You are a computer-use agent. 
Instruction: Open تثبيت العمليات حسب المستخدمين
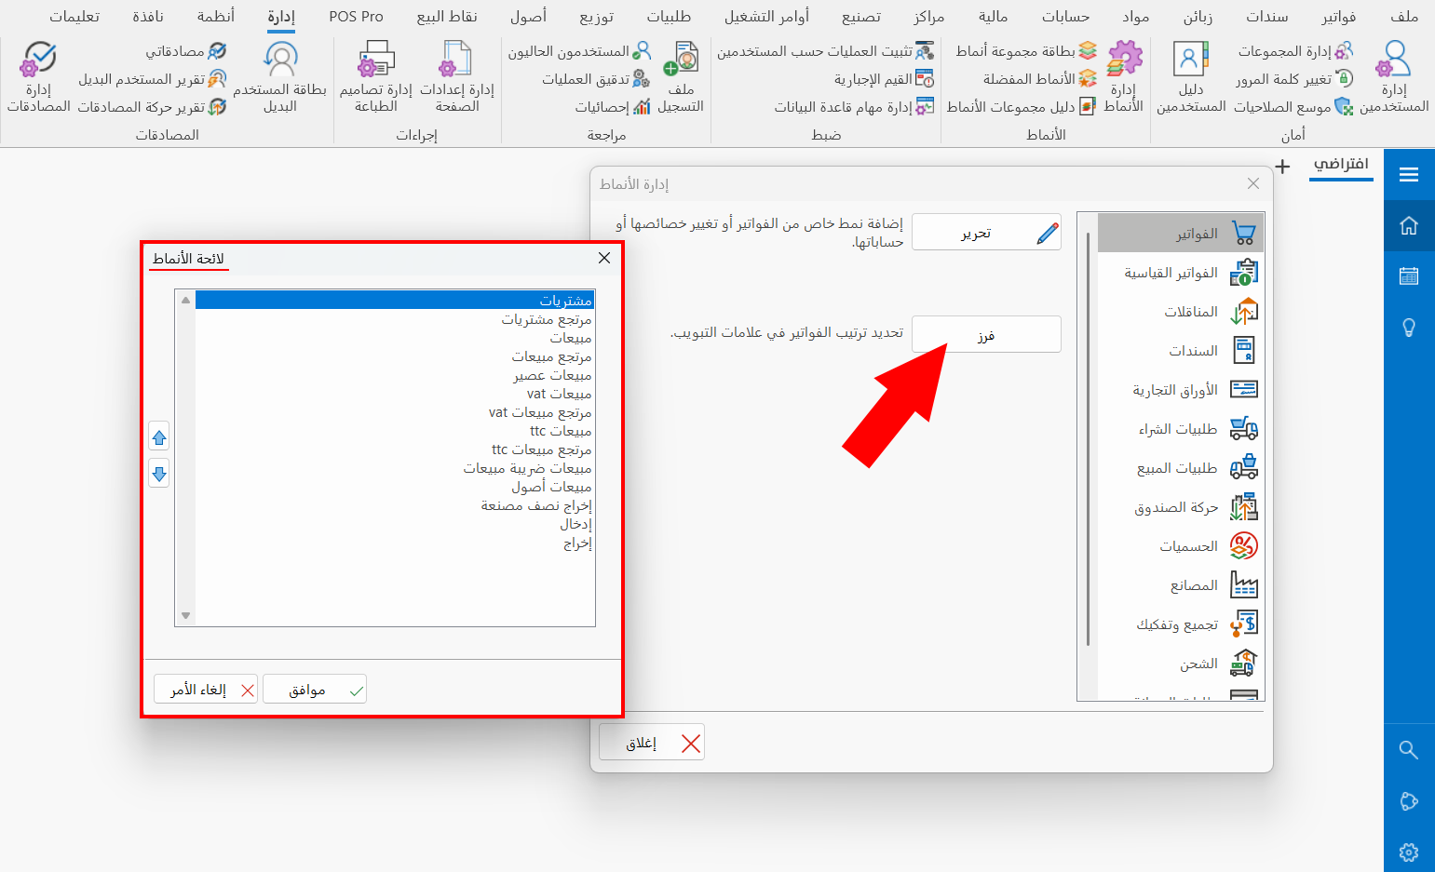(825, 51)
